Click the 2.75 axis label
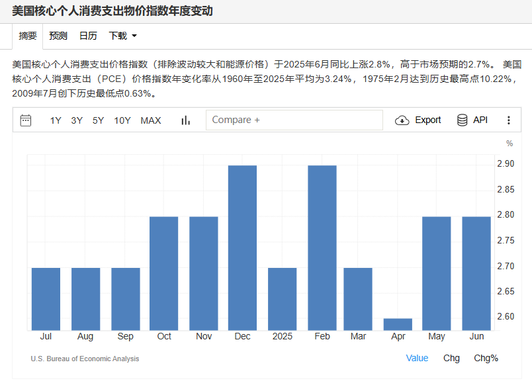The width and height of the screenshot is (532, 389). 506,240
